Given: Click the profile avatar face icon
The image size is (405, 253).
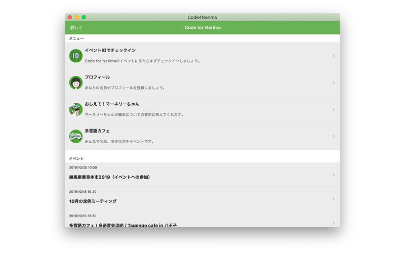Looking at the screenshot, I should 75,82.
